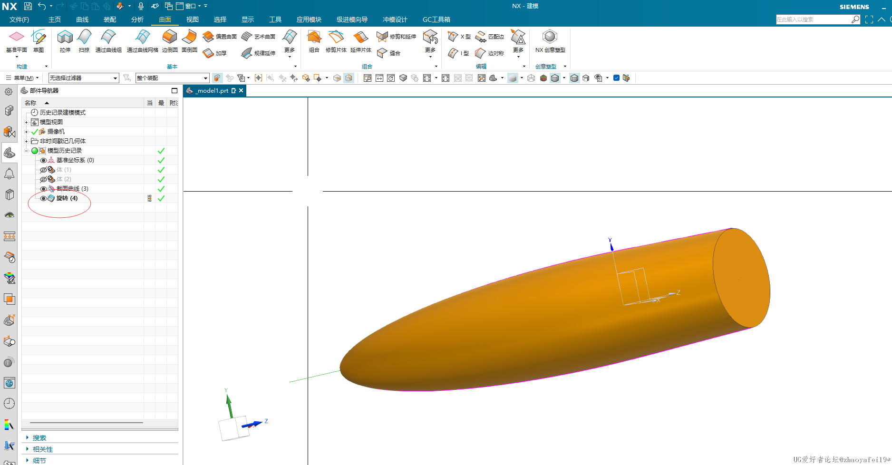
Task: Open the 冲模设计 ribbon tab
Action: 395,19
